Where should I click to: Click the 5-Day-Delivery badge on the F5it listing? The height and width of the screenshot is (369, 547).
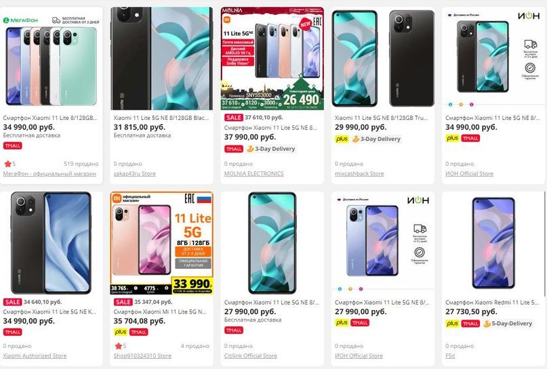(508, 324)
